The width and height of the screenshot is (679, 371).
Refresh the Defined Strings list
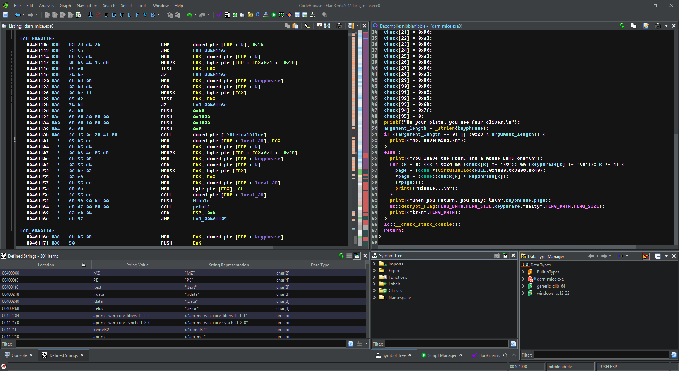[341, 256]
